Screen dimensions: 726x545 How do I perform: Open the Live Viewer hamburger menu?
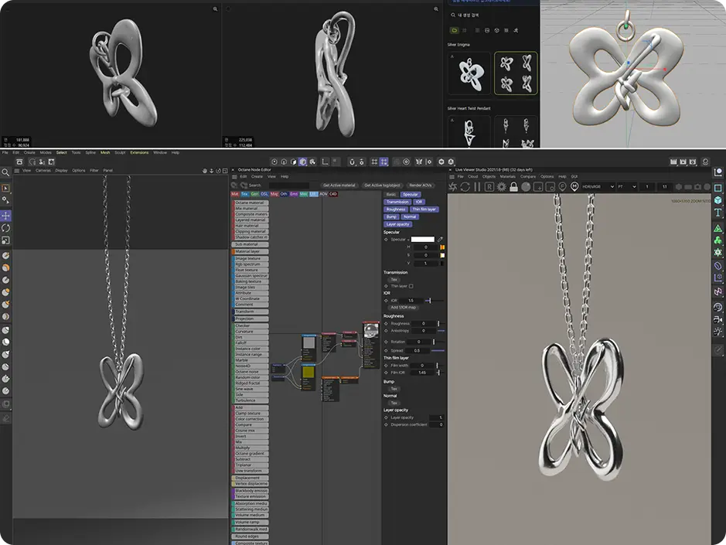click(x=452, y=177)
